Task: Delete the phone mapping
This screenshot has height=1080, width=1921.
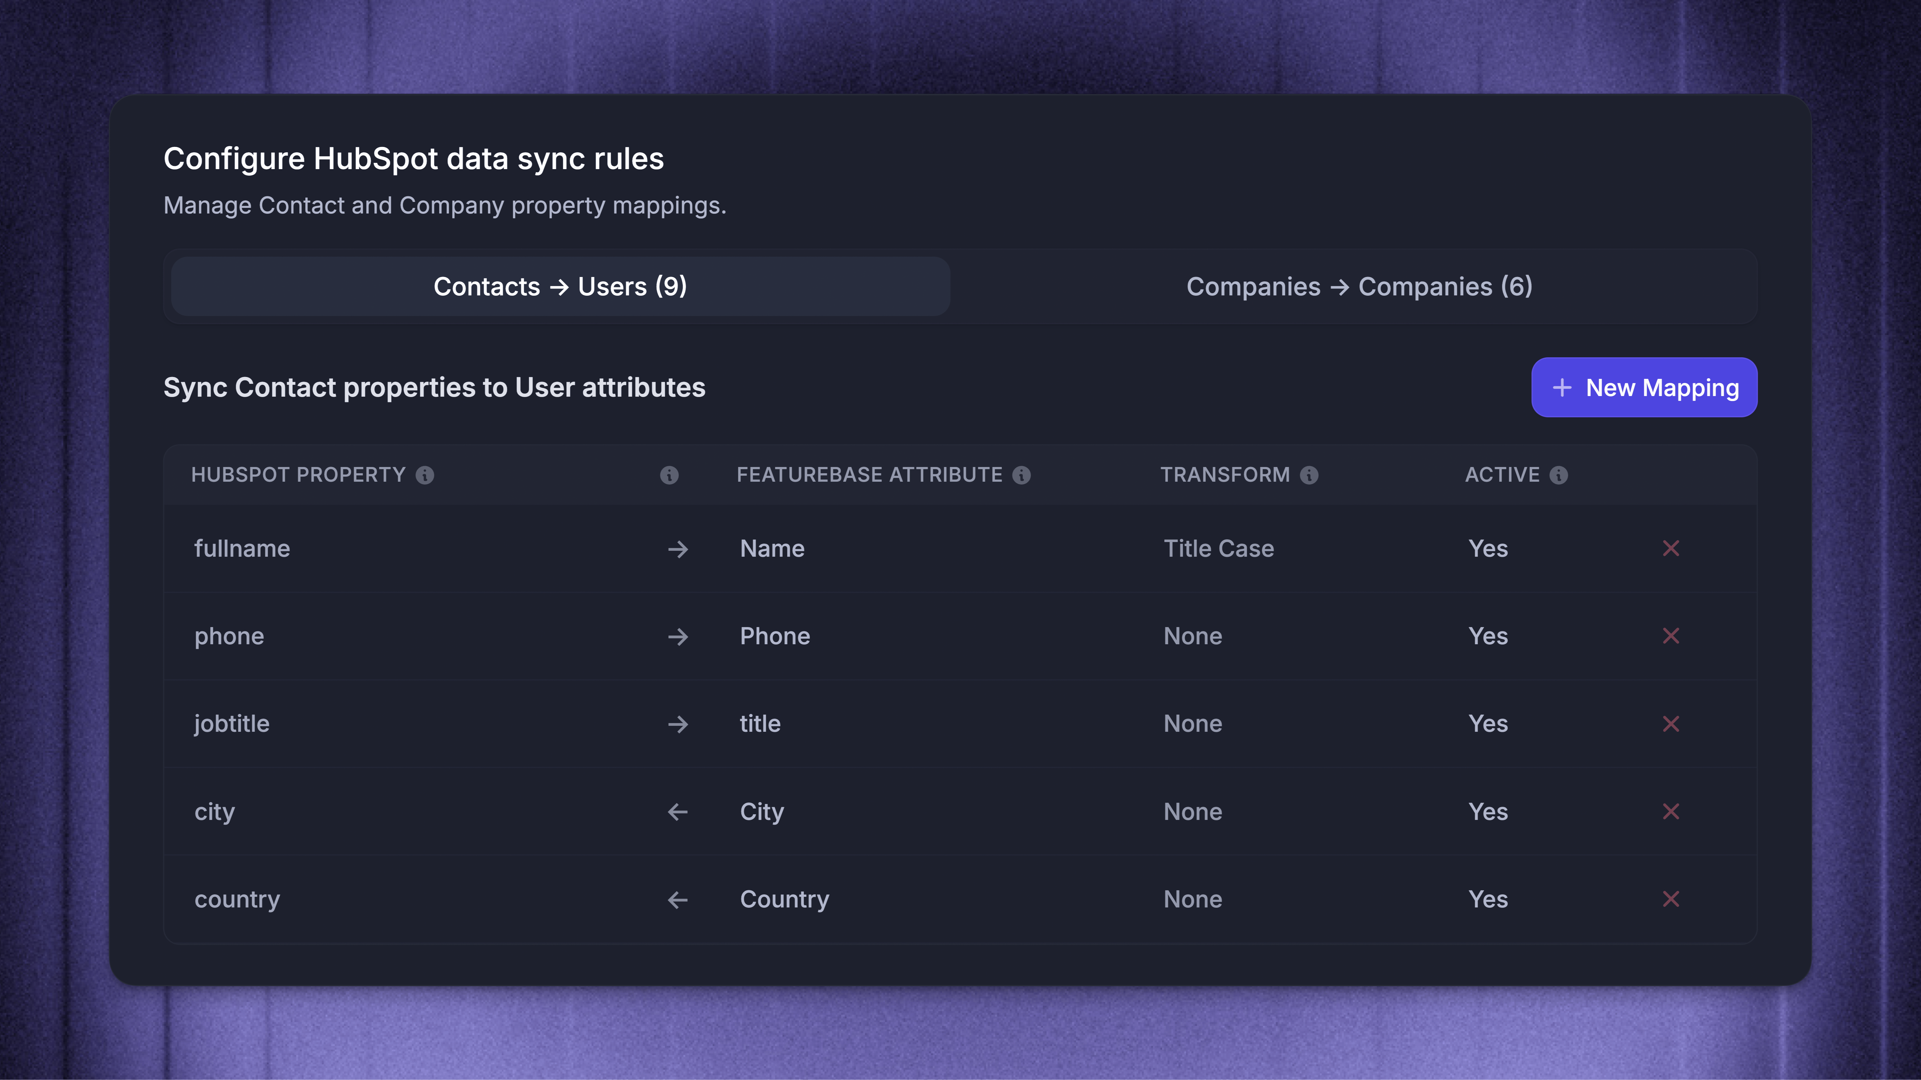Action: (1671, 636)
